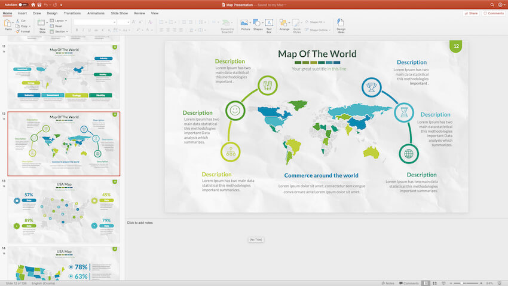Expand the Section dropdown
The width and height of the screenshot is (508, 286).
pyautogui.click(x=59, y=31)
